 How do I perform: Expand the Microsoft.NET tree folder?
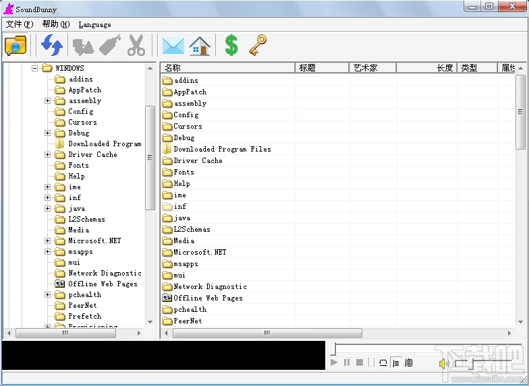pos(47,241)
